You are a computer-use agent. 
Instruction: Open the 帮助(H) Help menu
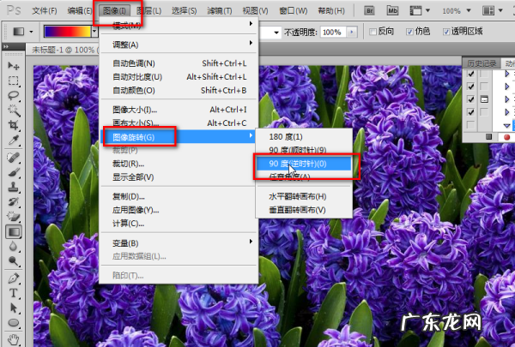click(x=331, y=11)
